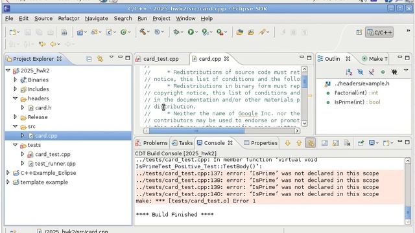Select the C/C++ perspective button
Viewport: 415px width, 233px height.
point(379,32)
